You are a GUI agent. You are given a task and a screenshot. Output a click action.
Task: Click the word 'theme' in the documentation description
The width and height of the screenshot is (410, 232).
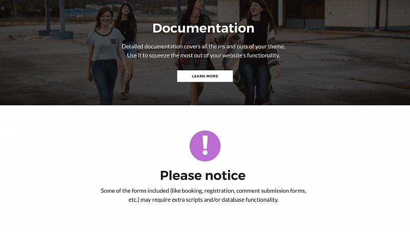coord(276,46)
